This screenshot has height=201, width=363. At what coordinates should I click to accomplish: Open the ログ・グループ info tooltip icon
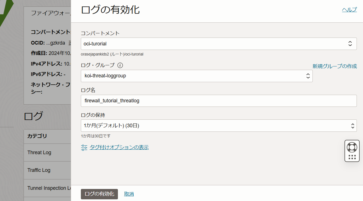click(x=121, y=65)
